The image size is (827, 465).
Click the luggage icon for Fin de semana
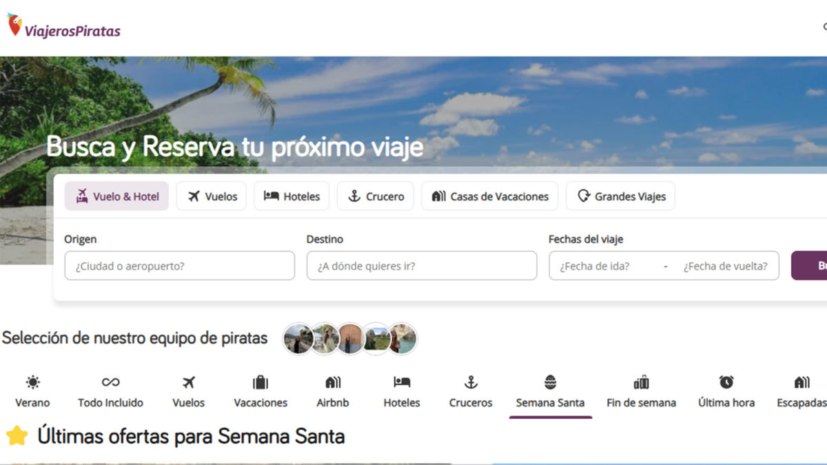[641, 382]
